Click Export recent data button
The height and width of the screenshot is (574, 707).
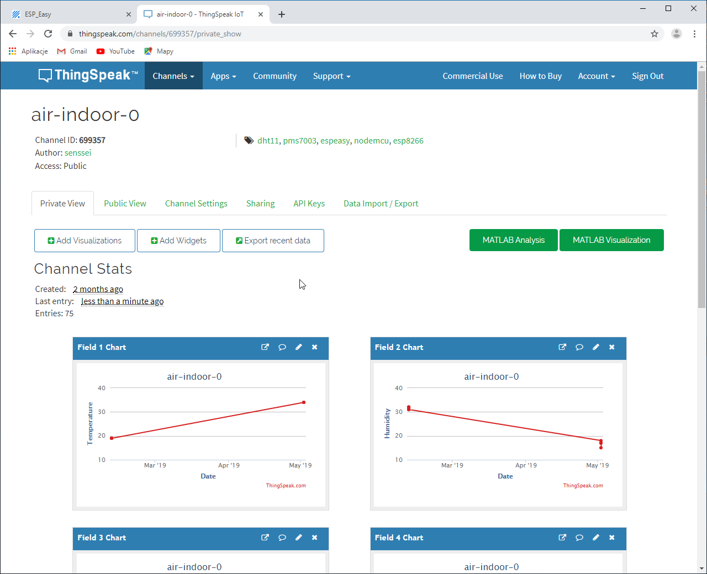click(x=273, y=241)
